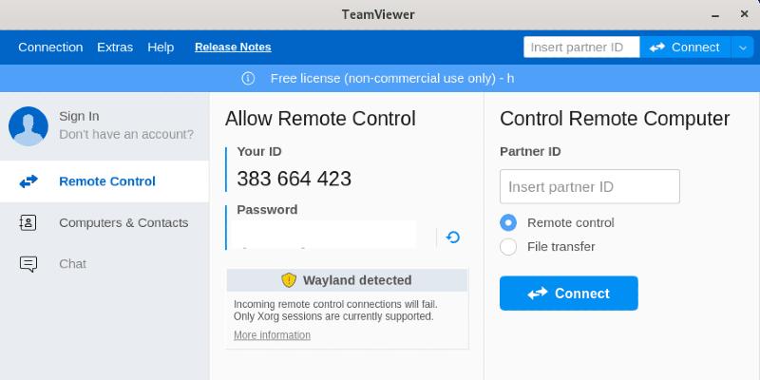Image resolution: width=760 pixels, height=380 pixels.
Task: Open the Connection menu
Action: pyautogui.click(x=50, y=47)
